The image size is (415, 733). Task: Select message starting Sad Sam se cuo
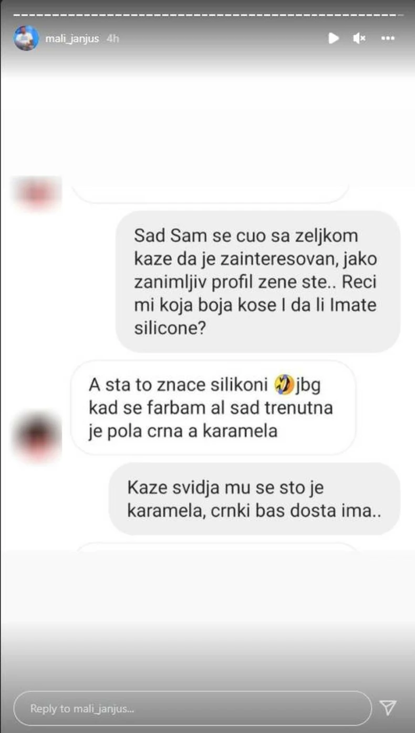(x=258, y=282)
